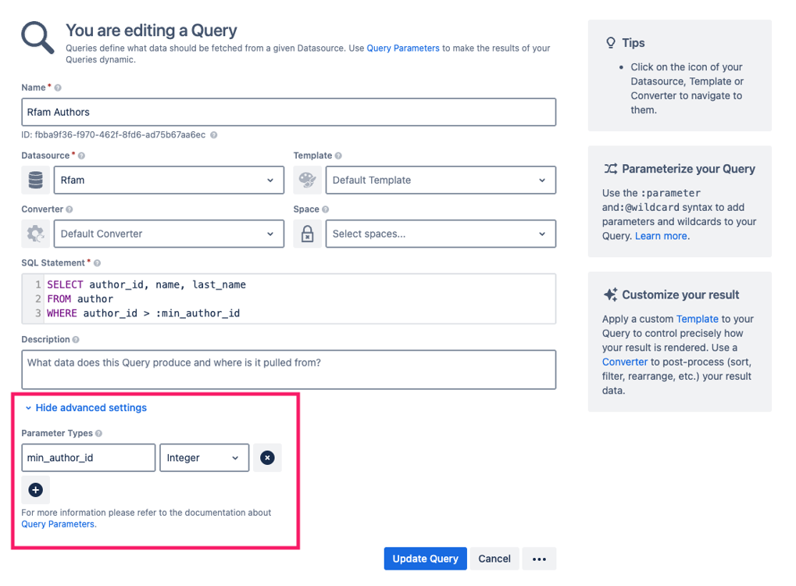Click the Update Query button
This screenshot has width=796, height=586.
pos(425,559)
